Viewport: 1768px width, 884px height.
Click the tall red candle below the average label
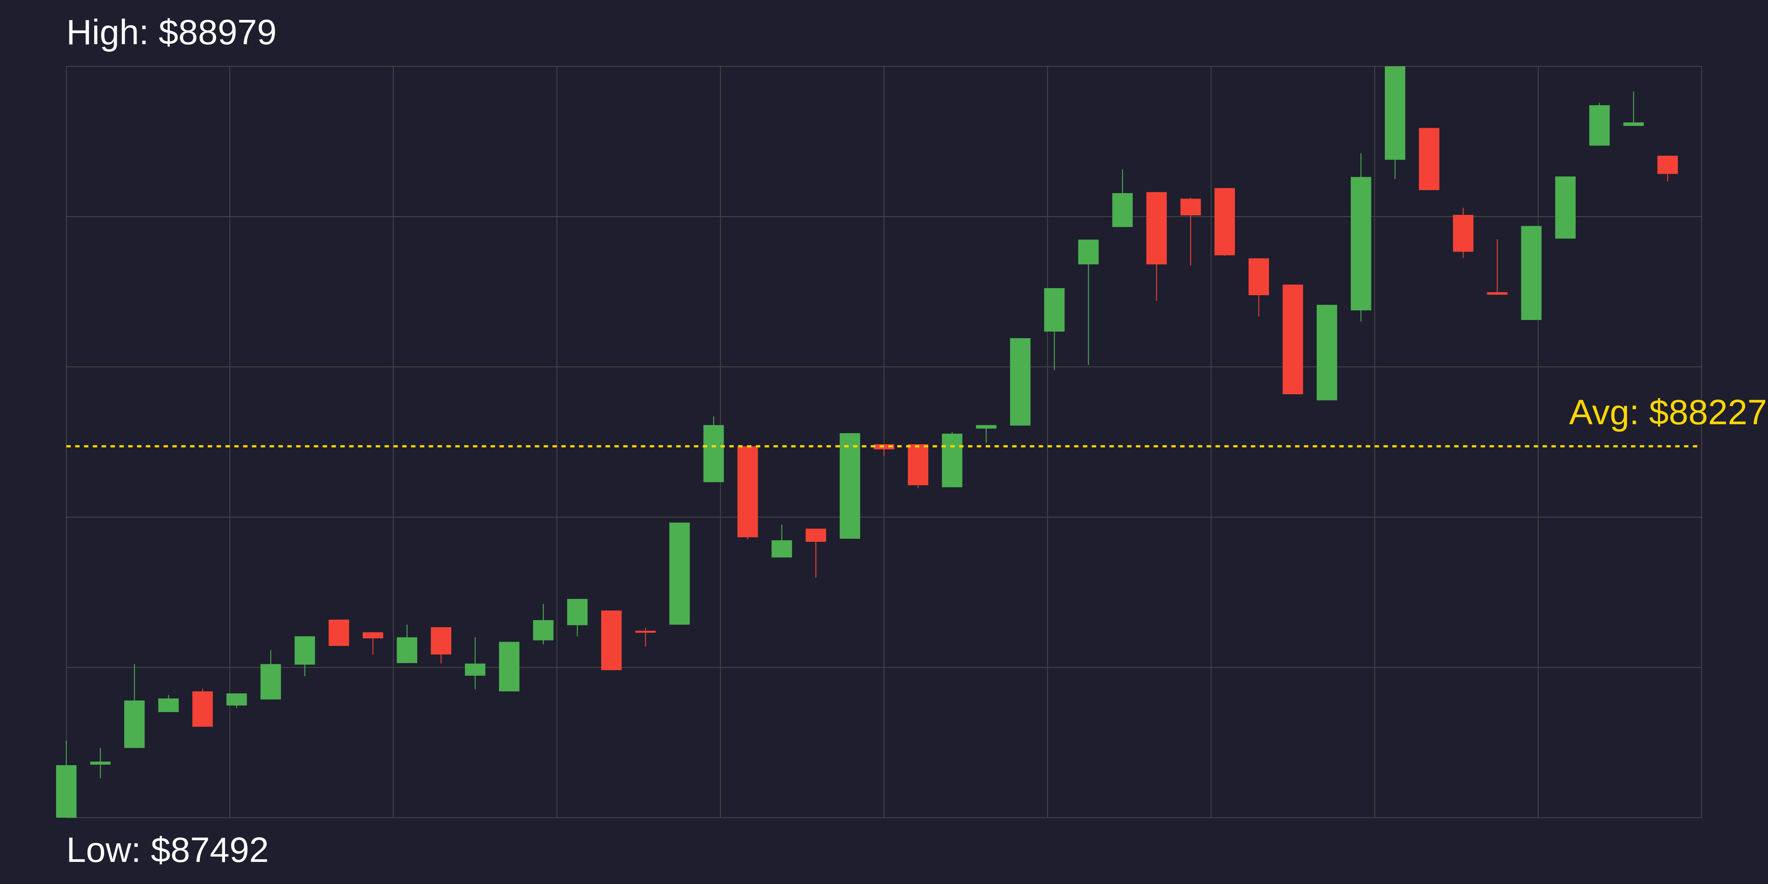point(1292,339)
